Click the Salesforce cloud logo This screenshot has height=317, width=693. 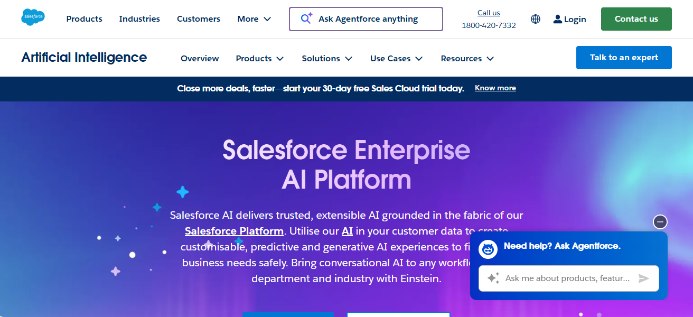33,16
